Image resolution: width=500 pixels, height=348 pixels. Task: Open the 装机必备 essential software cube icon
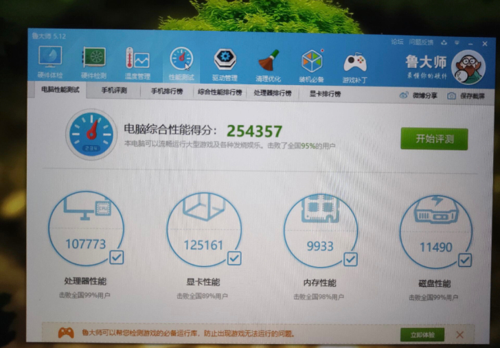click(312, 66)
